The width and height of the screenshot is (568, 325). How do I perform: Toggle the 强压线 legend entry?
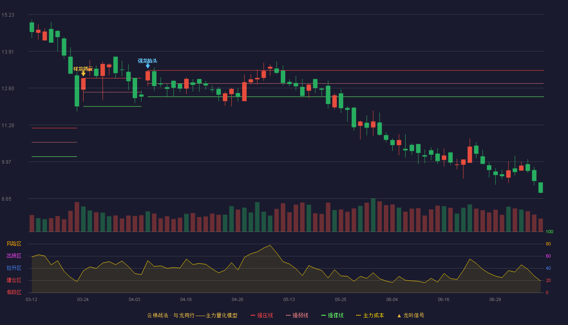[x=262, y=315]
